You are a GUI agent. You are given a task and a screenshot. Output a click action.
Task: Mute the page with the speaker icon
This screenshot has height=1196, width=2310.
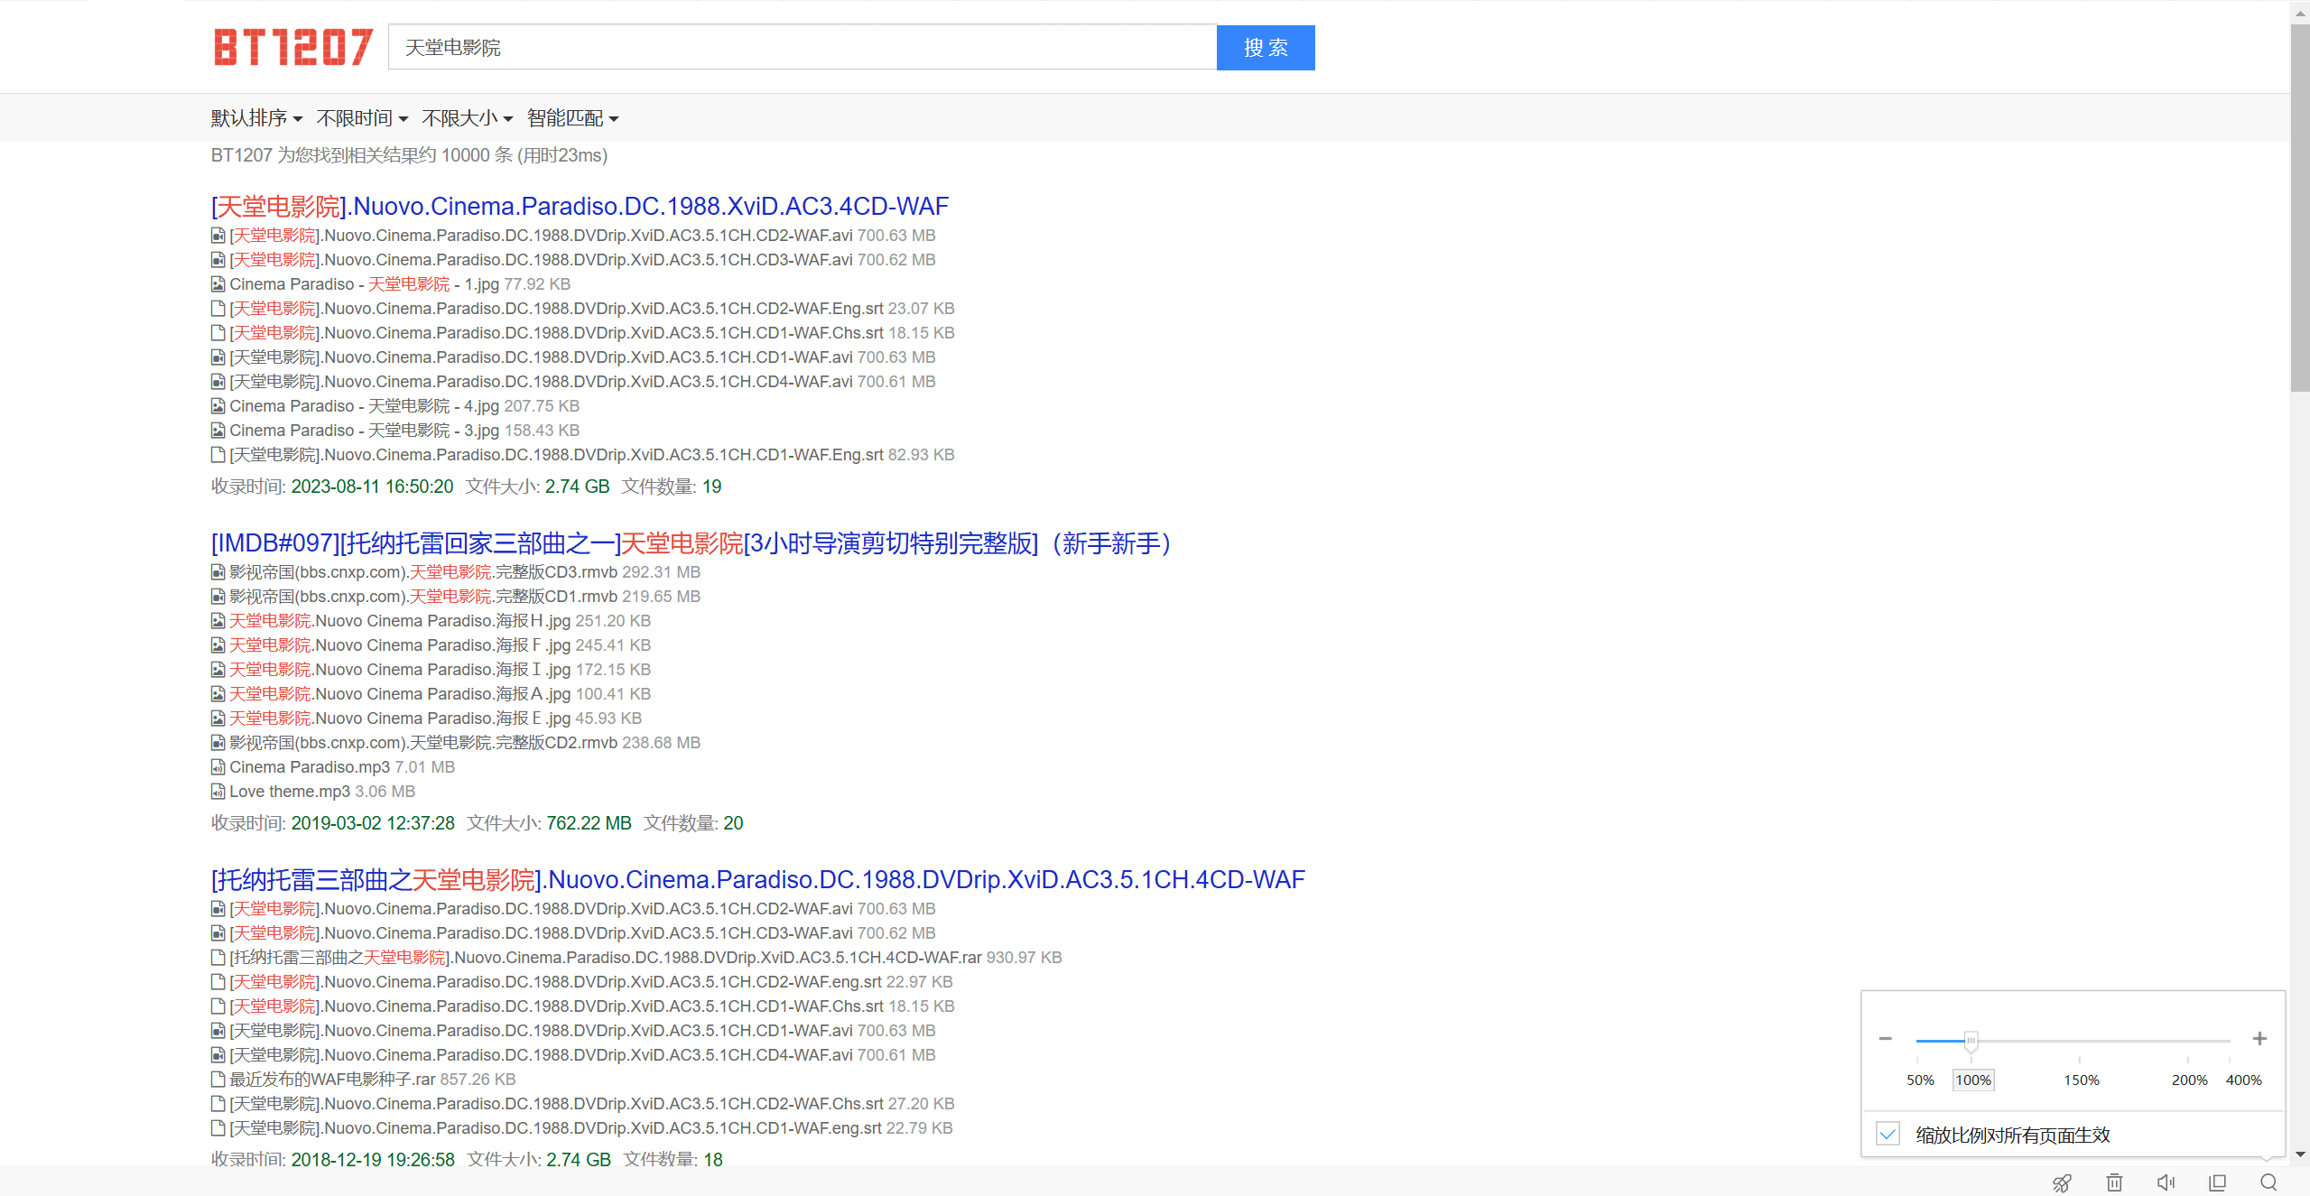click(2166, 1182)
